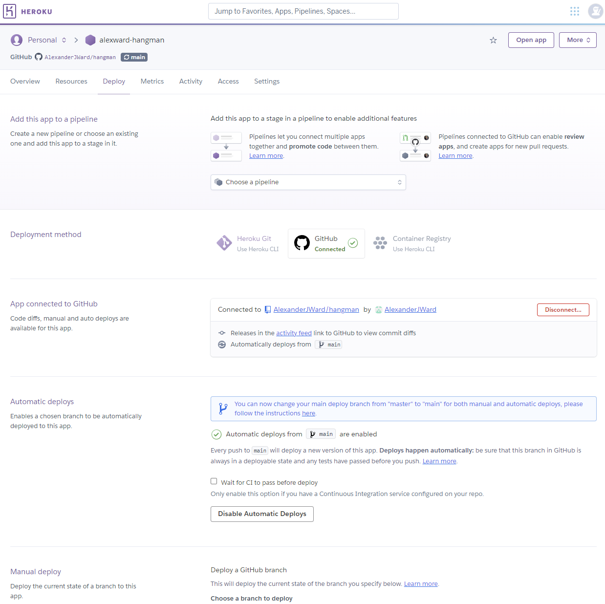Switch to the Resources tab
This screenshot has height=604, width=605.
pos(71,81)
